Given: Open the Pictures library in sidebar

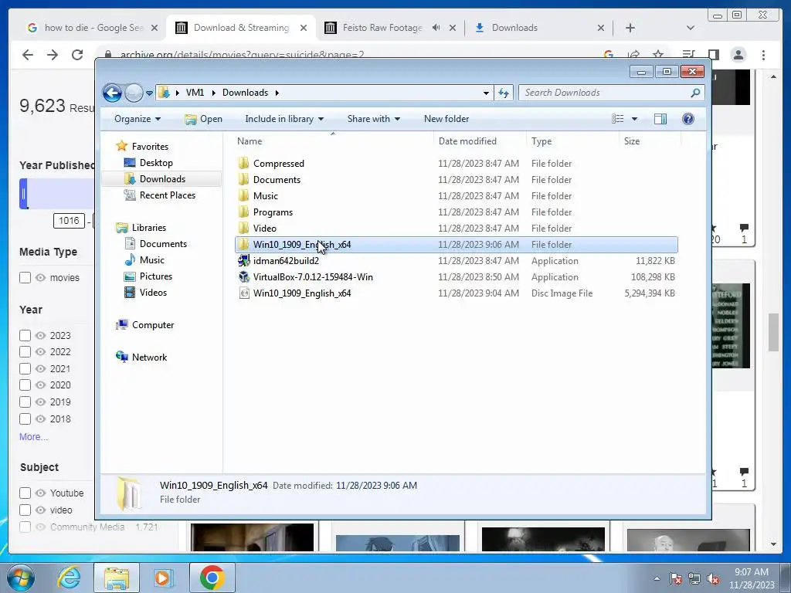Looking at the screenshot, I should pos(156,276).
